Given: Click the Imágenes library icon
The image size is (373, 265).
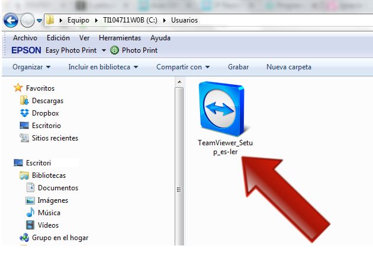Looking at the screenshot, I should pyautogui.click(x=30, y=200).
